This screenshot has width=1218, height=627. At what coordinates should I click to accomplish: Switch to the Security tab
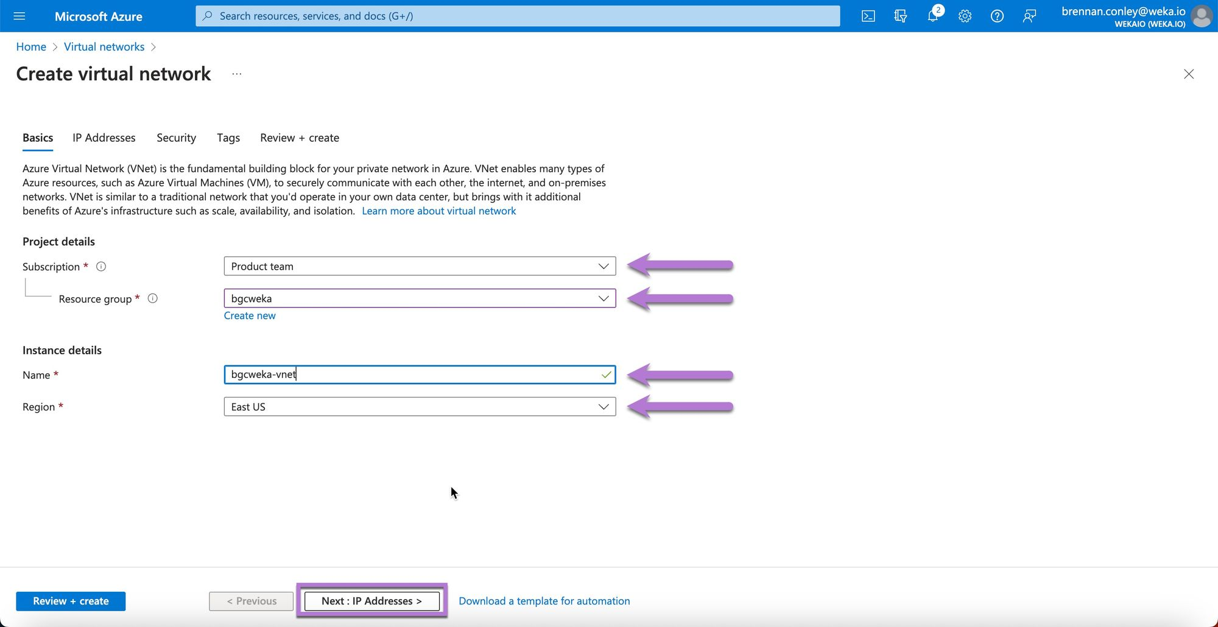click(176, 138)
